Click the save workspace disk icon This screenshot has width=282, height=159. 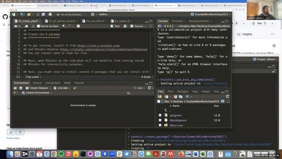pyautogui.click(x=21, y=88)
